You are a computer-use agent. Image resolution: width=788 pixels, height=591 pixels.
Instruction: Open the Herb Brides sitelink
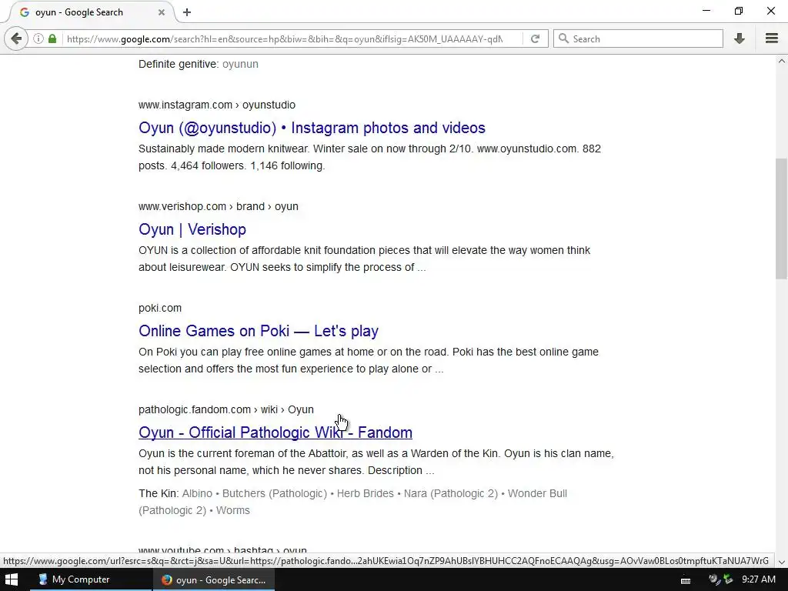click(x=365, y=493)
